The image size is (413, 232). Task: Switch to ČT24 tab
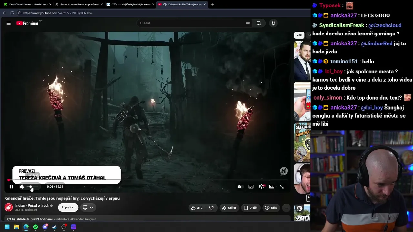pos(130,5)
